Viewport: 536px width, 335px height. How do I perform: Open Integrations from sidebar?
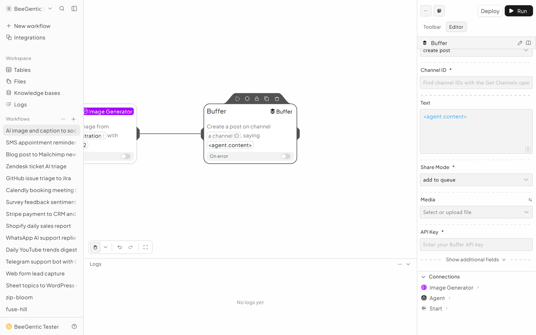tap(42, 38)
